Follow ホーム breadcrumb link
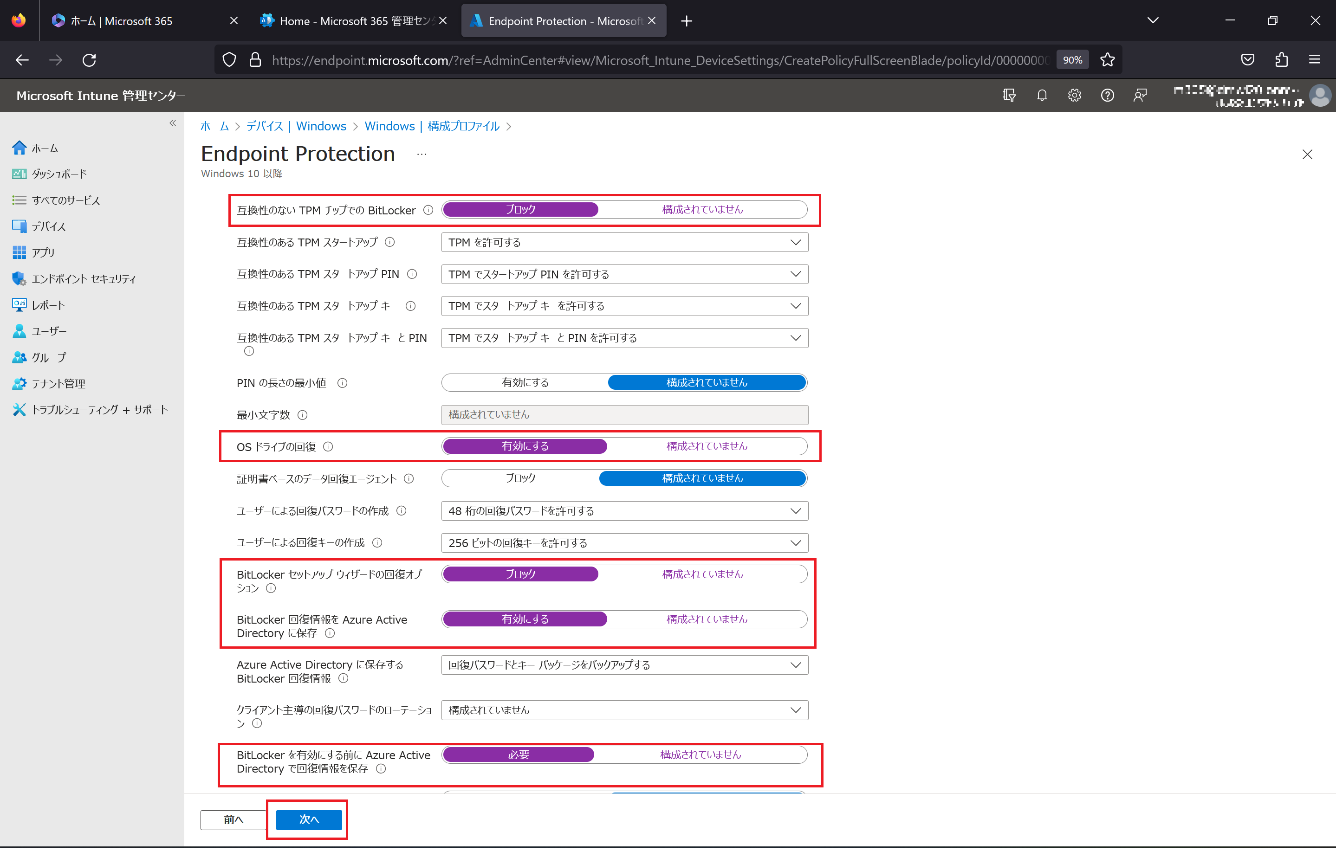The width and height of the screenshot is (1336, 851). (x=215, y=127)
